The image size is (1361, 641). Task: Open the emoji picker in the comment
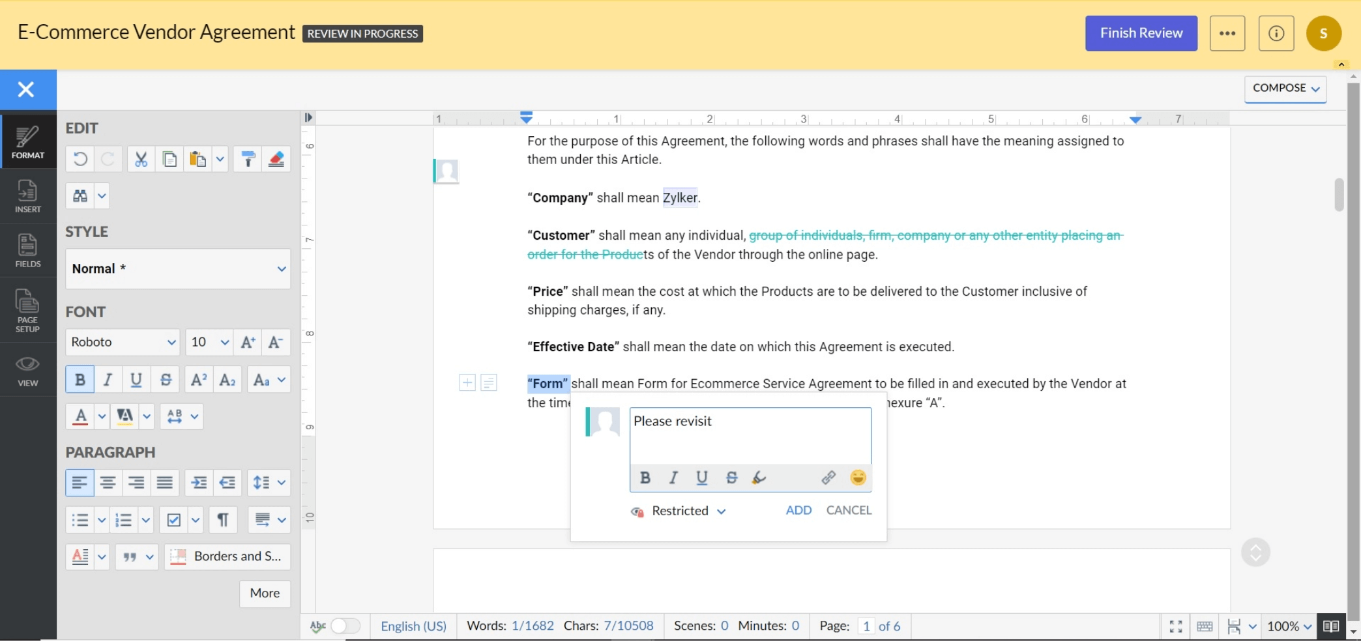[x=858, y=477]
